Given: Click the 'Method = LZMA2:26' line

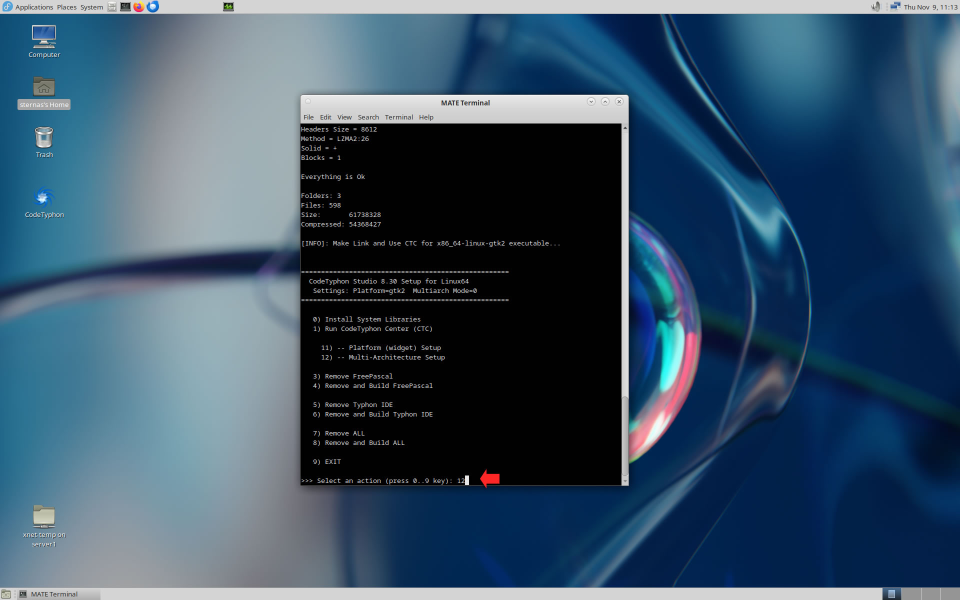Looking at the screenshot, I should click(335, 139).
